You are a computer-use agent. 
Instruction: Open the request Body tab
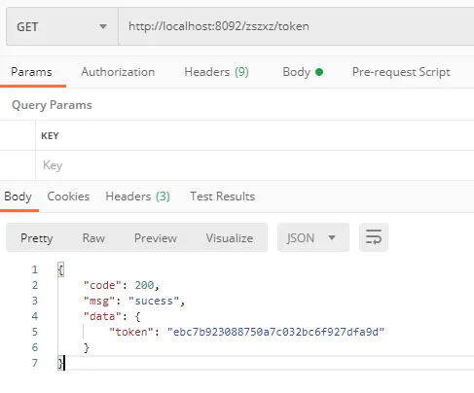pos(303,72)
